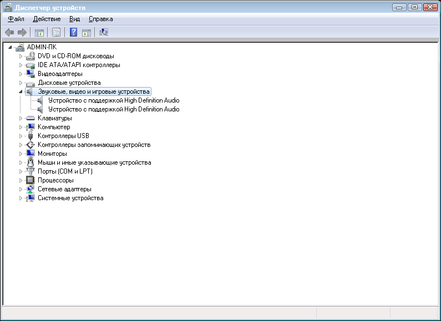Select the Видеоадаптеры label
The image size is (441, 321).
click(x=60, y=74)
